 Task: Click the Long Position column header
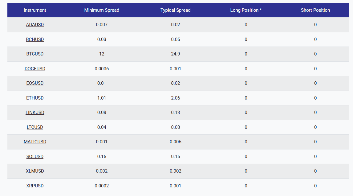[246, 10]
